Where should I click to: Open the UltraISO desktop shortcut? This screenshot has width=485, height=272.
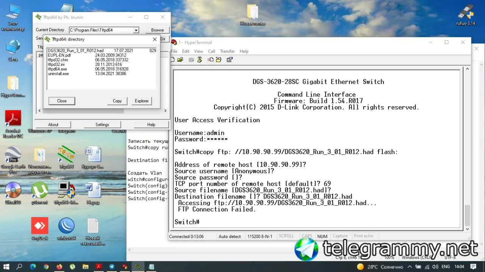tap(13, 192)
